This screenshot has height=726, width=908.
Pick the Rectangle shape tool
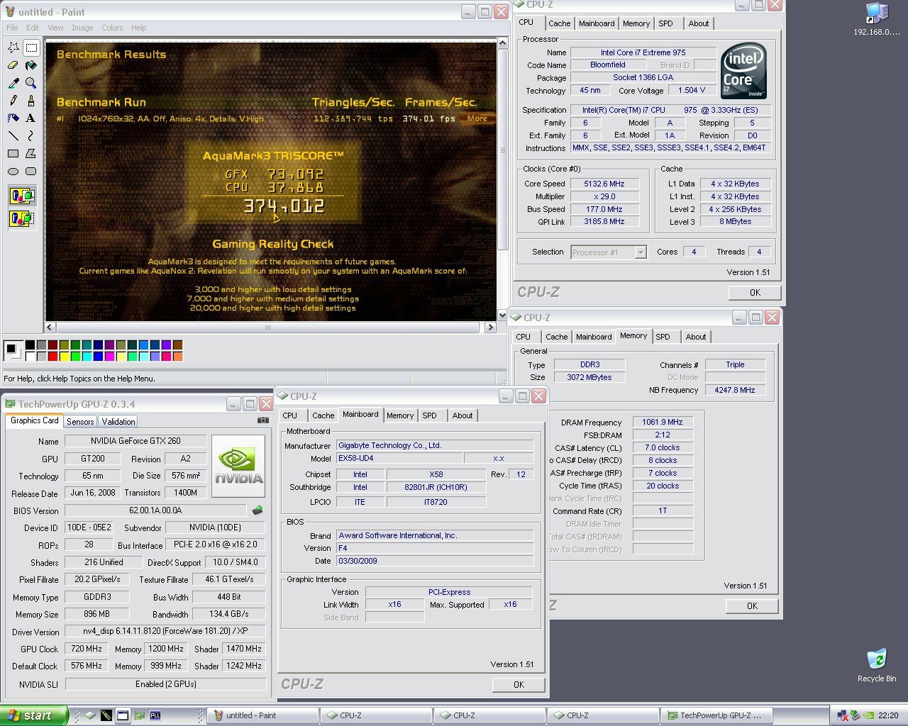(x=13, y=153)
